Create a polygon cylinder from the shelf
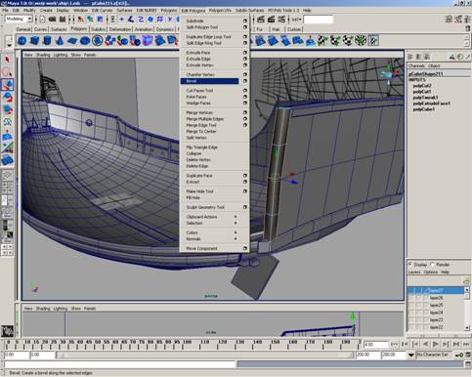The width and height of the screenshot is (472, 377). point(47,41)
